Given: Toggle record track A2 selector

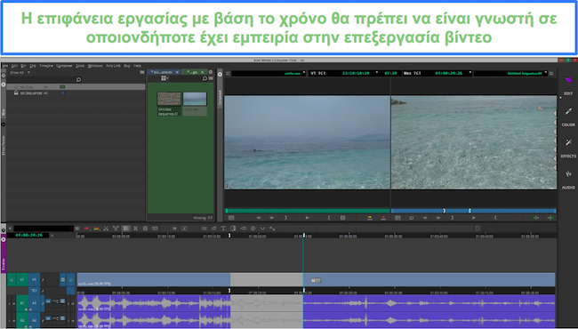Looking at the screenshot, I should [34, 320].
